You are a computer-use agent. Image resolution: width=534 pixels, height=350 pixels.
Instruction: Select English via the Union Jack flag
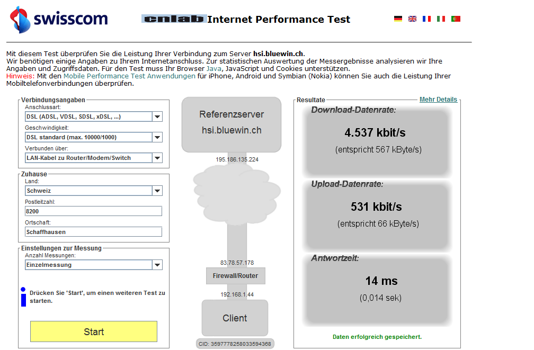pyautogui.click(x=412, y=19)
